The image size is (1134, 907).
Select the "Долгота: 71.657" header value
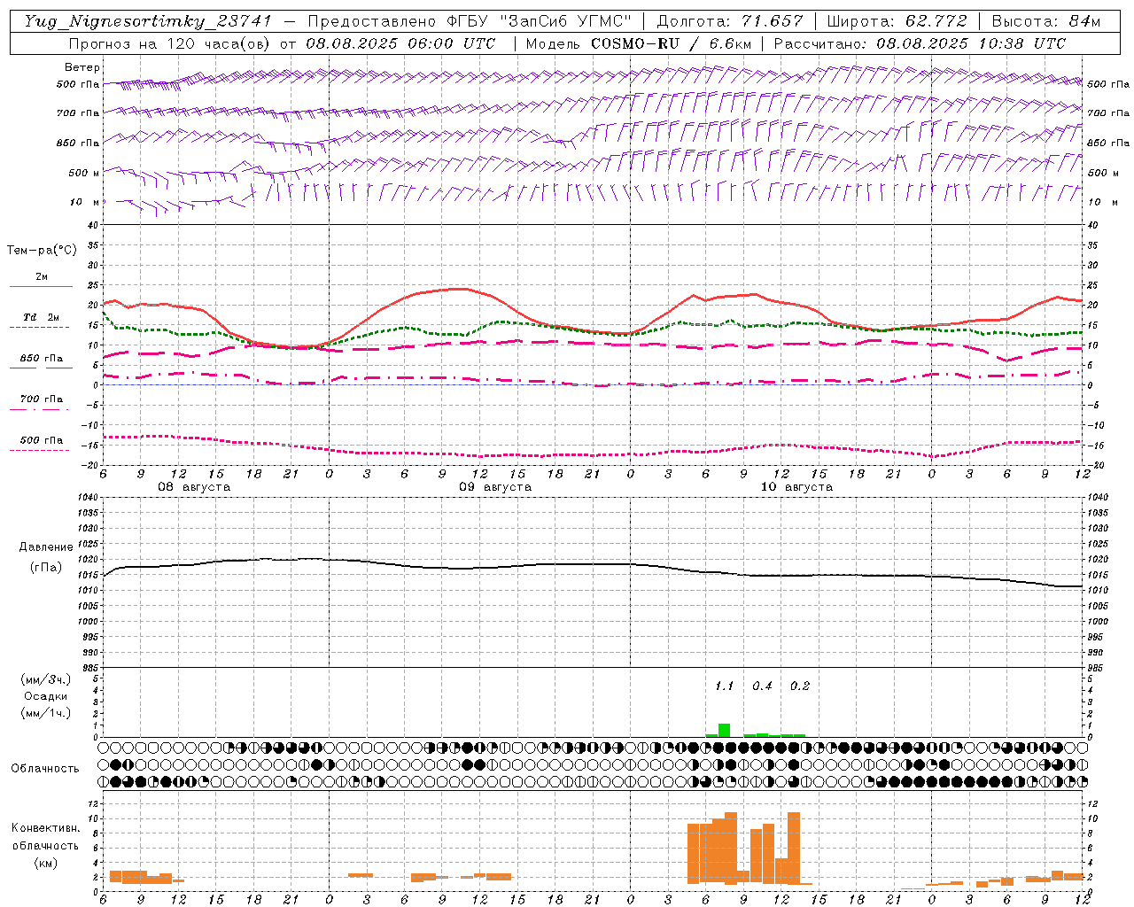pos(730,21)
